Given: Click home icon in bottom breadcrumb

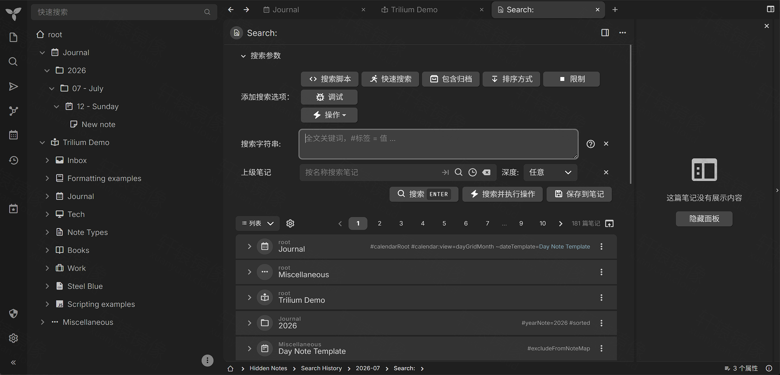Looking at the screenshot, I should click(230, 368).
